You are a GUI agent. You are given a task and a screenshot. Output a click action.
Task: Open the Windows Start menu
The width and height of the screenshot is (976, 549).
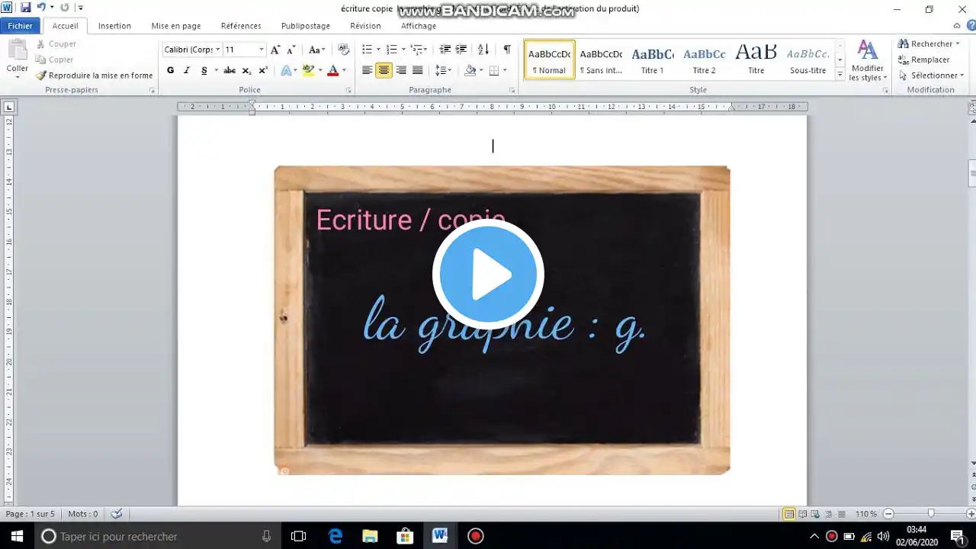pos(17,536)
